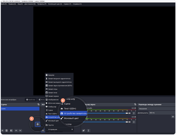Add a new scene in Сцены panel
176x135 pixels.
(x=2, y=131)
